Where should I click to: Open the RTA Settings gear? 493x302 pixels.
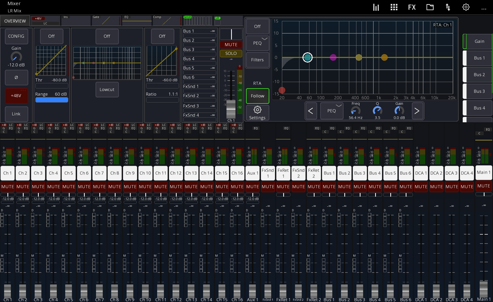tap(257, 113)
